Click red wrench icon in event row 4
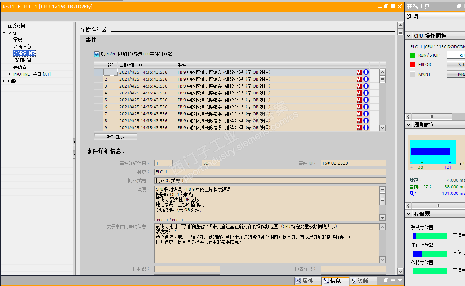Image resolution: width=465 pixels, height=286 pixels. coord(359,93)
